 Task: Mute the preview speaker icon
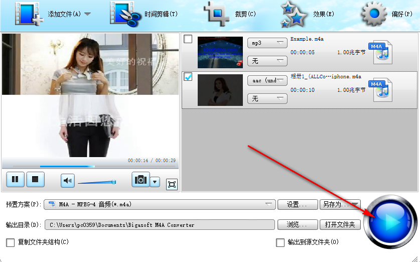coord(68,181)
